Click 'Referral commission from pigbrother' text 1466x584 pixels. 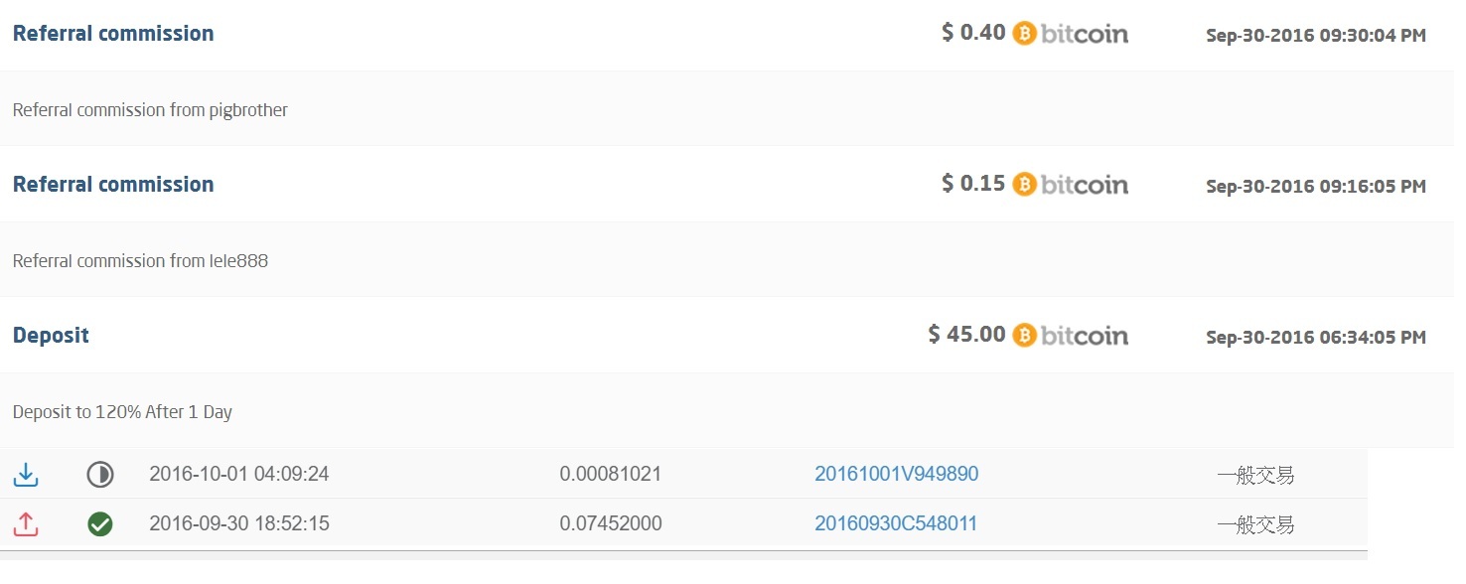click(x=150, y=110)
